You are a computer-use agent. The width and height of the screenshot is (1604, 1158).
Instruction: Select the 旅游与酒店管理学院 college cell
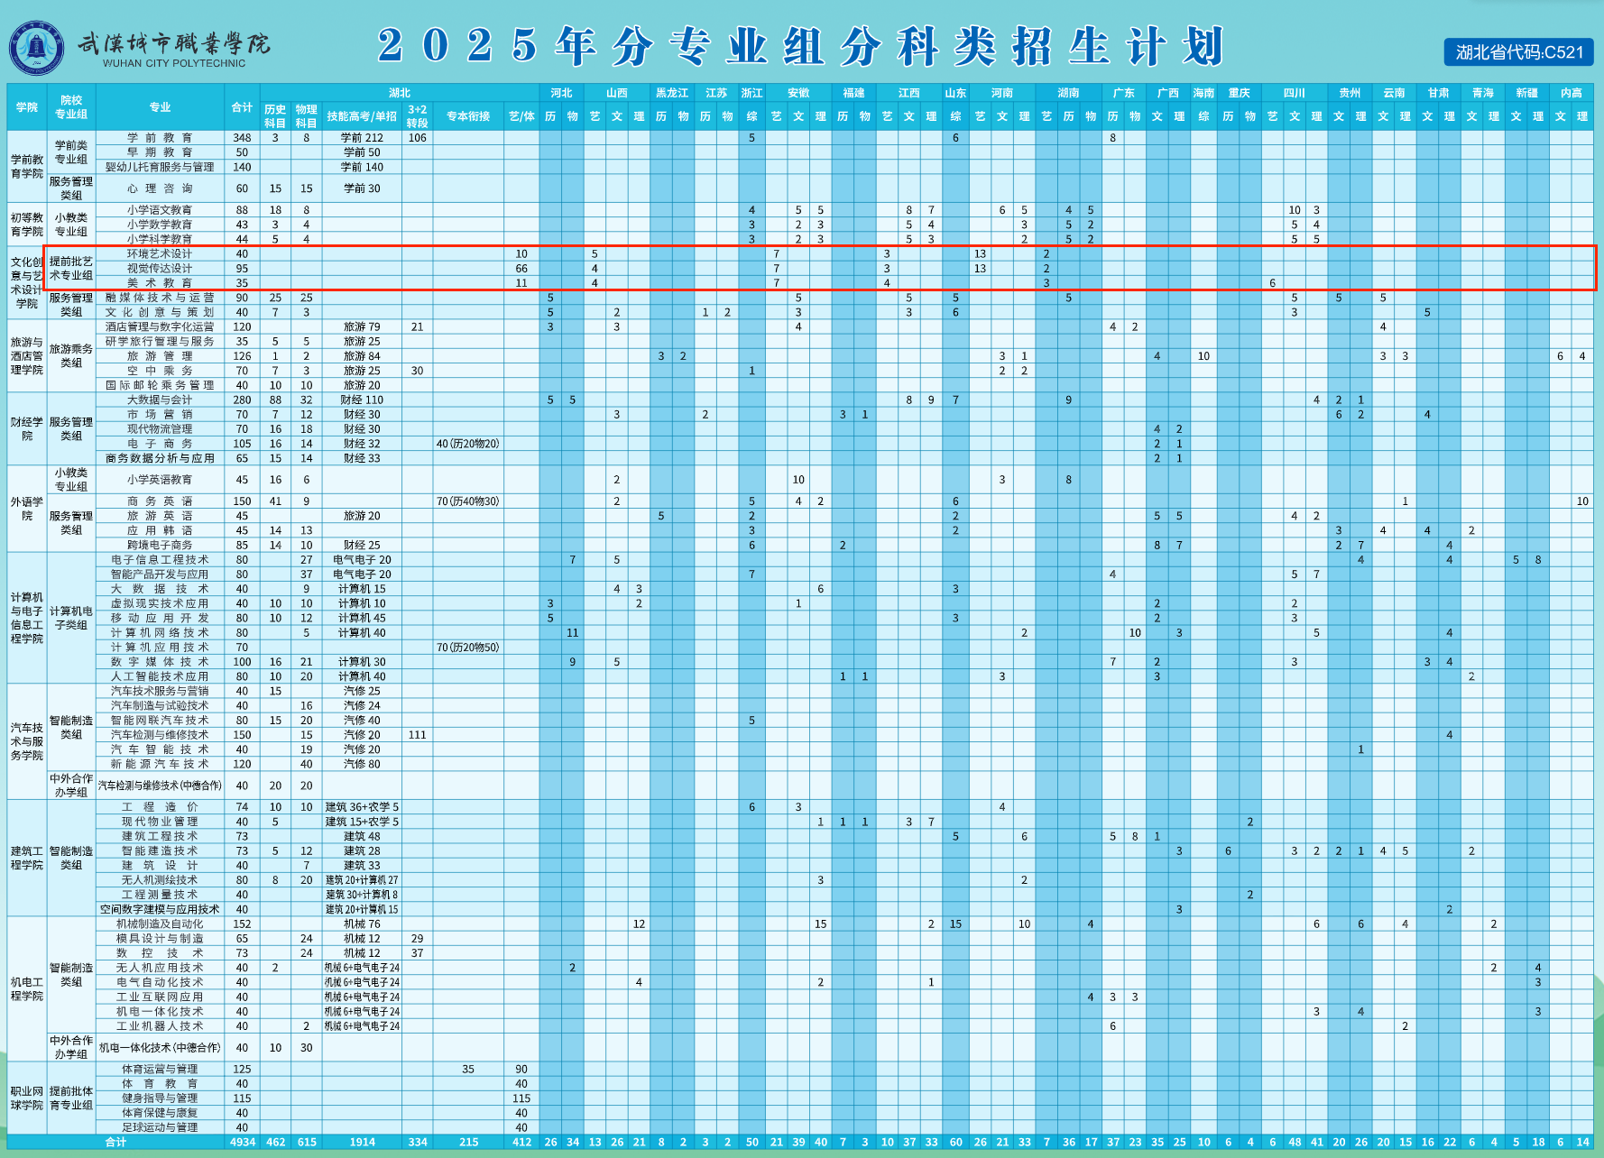pos(27,356)
